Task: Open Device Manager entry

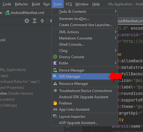Action: coord(85,70)
